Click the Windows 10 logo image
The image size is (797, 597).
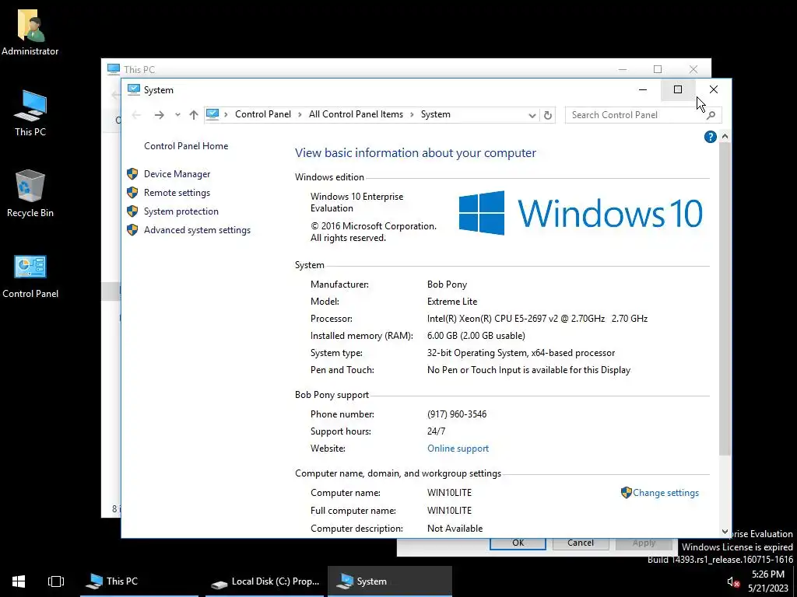pos(581,213)
